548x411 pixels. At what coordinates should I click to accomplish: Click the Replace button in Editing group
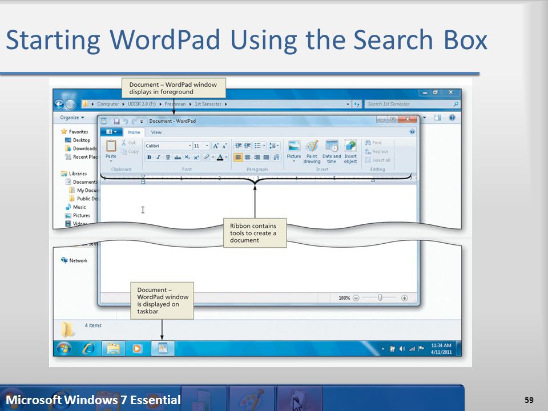(x=376, y=152)
